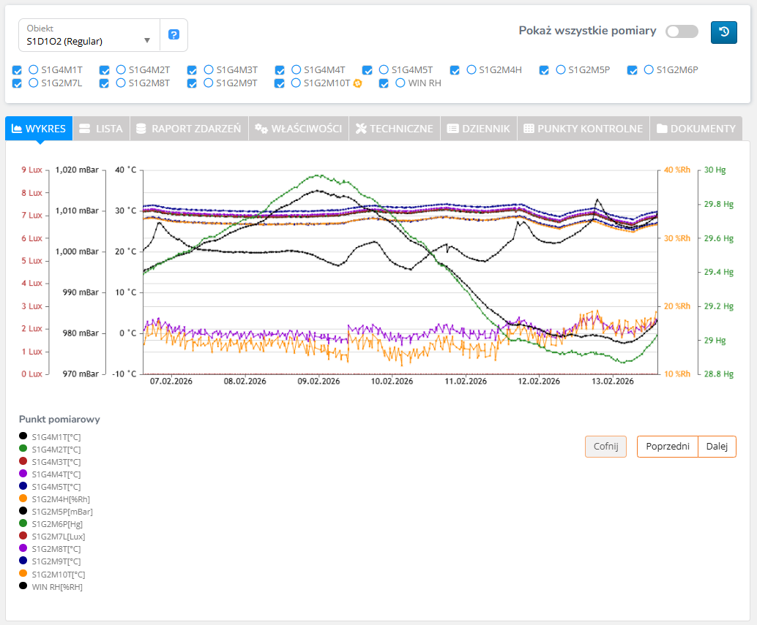Screen dimensions: 757x625
Task: Click the gear icon next to S1G2M10T
Action: pyautogui.click(x=357, y=83)
